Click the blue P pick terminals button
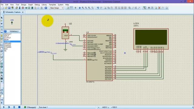 5,31
